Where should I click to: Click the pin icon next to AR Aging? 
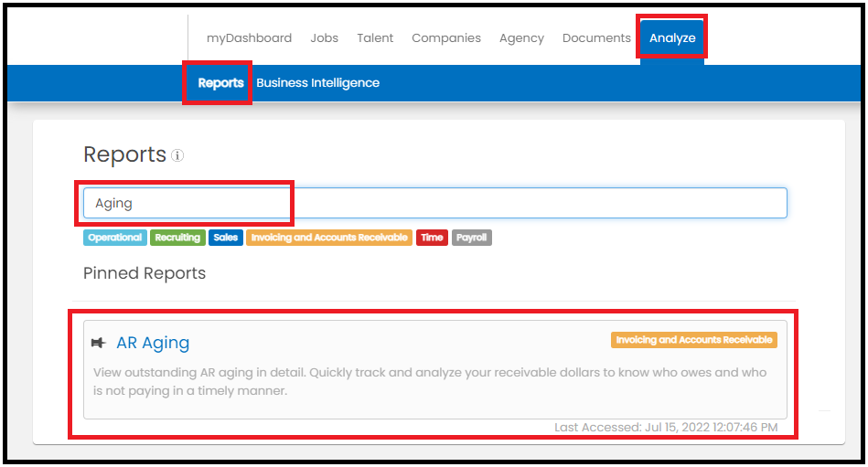point(99,343)
